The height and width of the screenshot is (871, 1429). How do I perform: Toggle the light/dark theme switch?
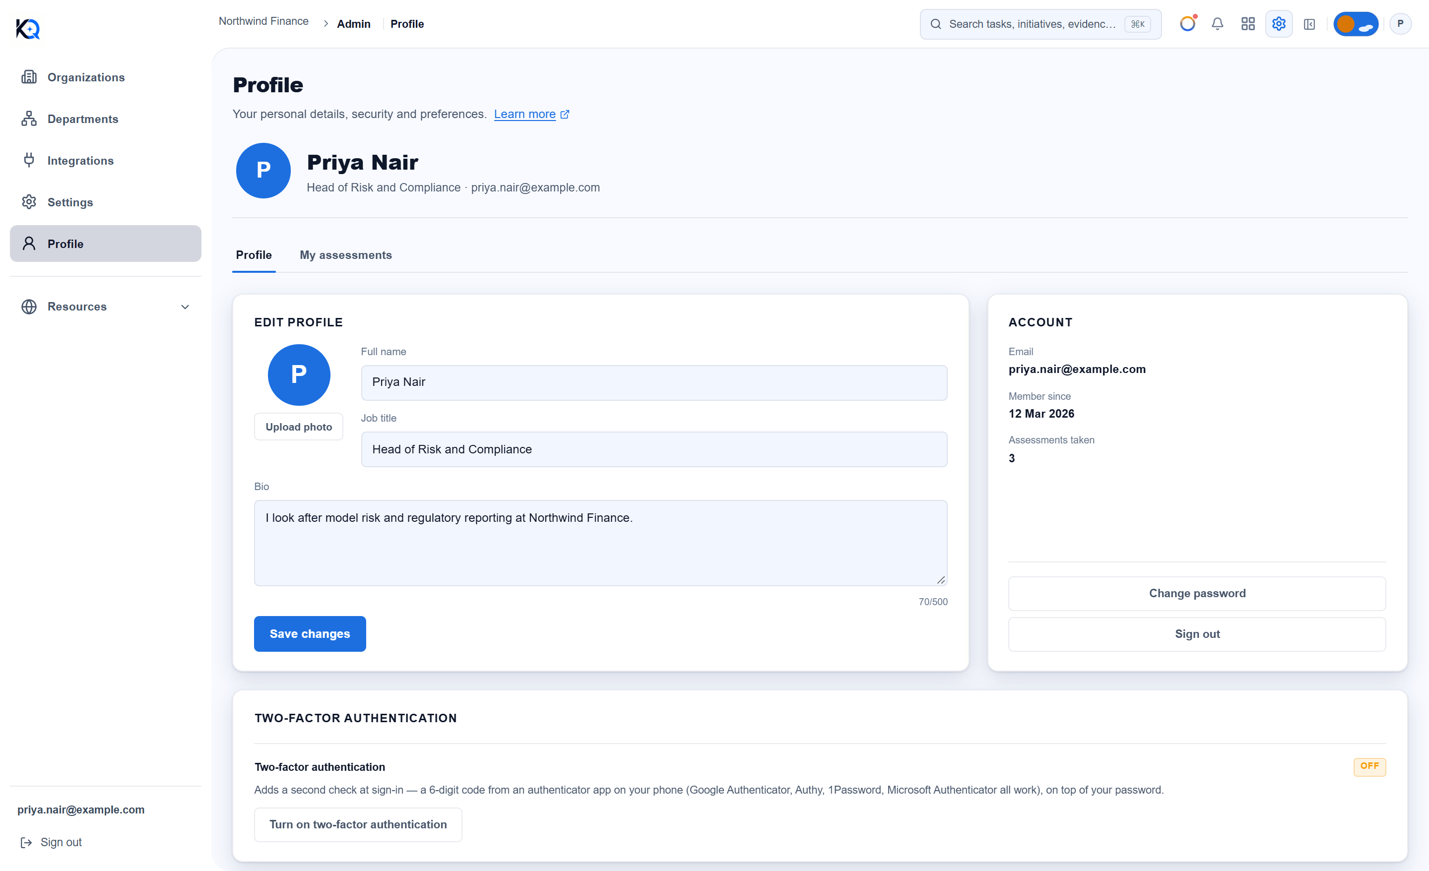tap(1356, 24)
